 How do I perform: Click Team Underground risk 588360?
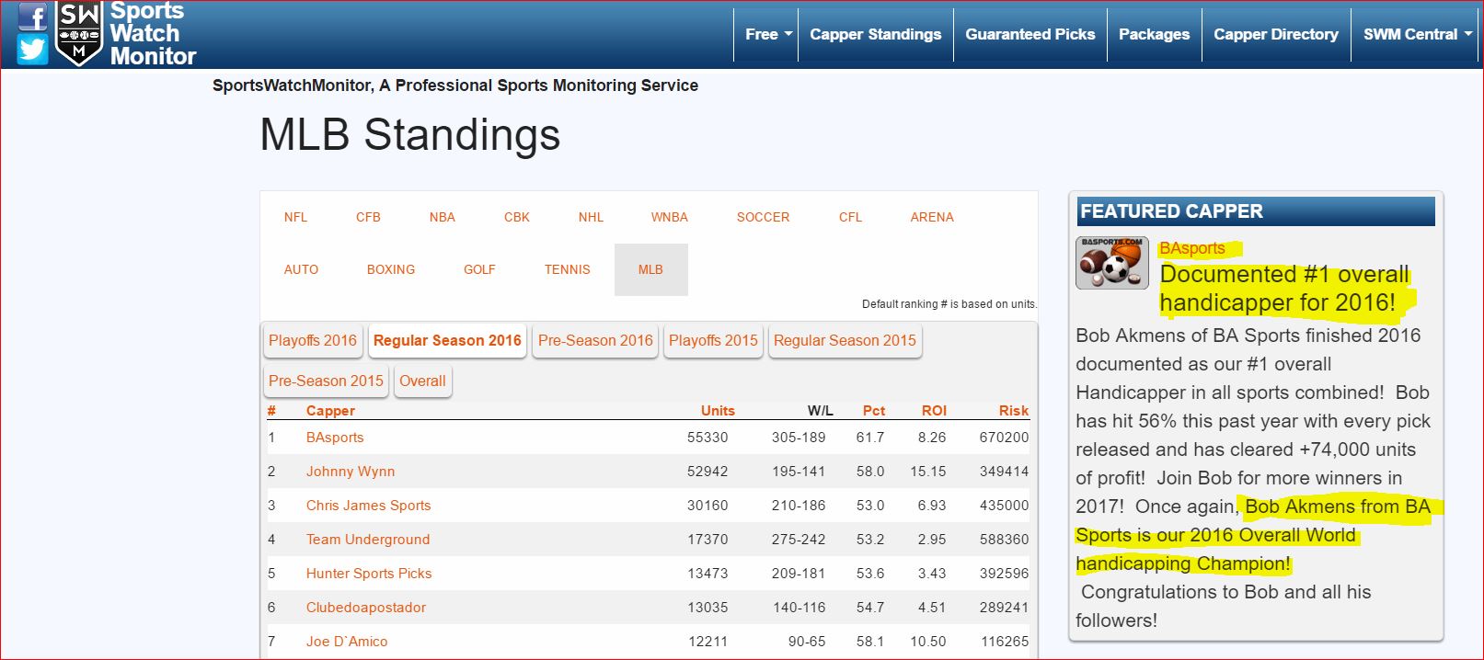pyautogui.click(x=1005, y=540)
